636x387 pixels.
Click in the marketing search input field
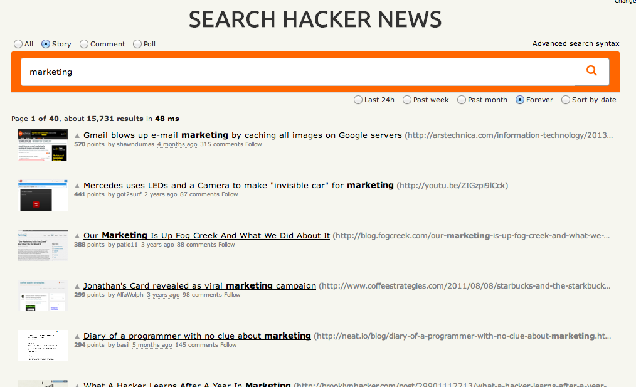coord(298,72)
